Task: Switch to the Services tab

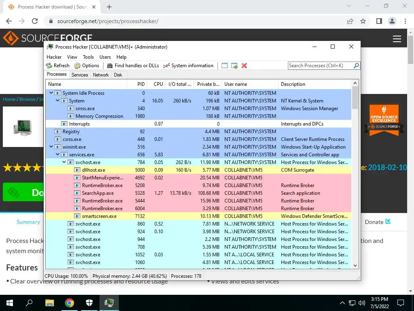Action: (80, 75)
